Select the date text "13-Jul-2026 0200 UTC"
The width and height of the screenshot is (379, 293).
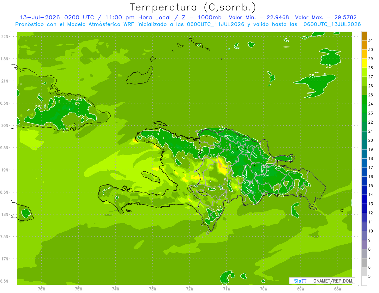[x=57, y=17]
